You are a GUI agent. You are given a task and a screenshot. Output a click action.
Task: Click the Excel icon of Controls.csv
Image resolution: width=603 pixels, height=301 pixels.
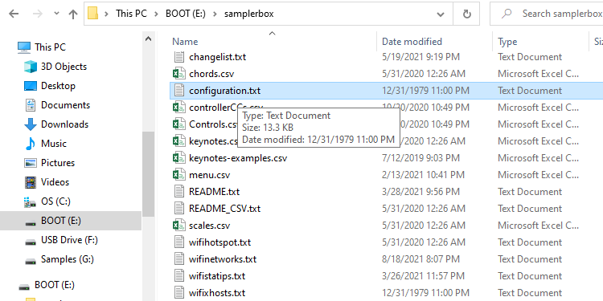click(178, 124)
